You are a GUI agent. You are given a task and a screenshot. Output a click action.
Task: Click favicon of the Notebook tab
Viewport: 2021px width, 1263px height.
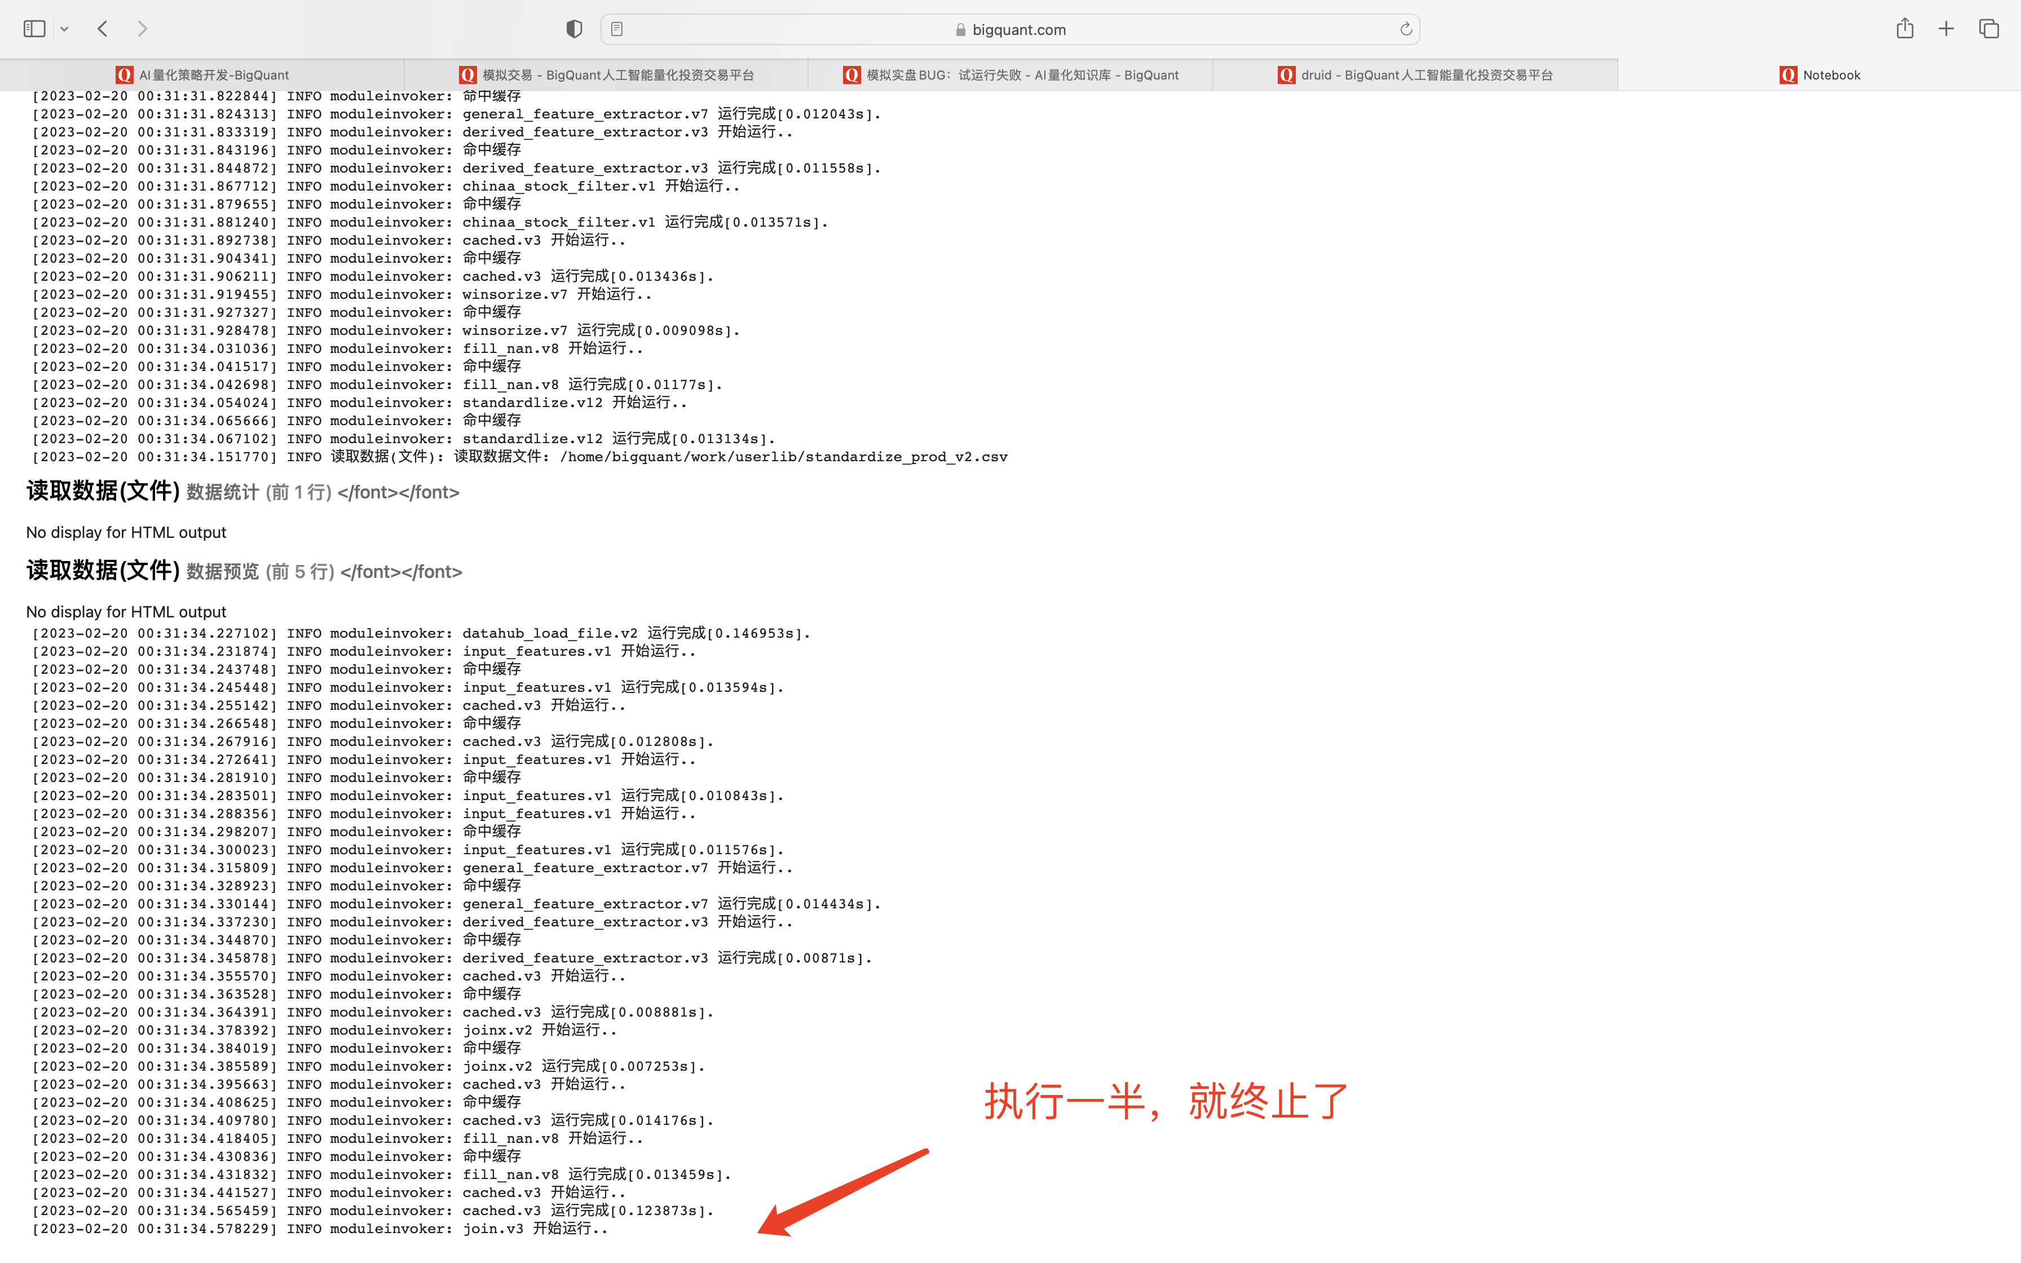point(1788,75)
